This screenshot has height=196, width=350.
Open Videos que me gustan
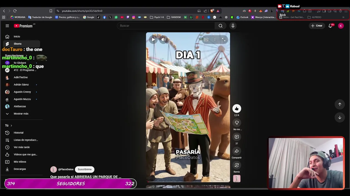21,155
